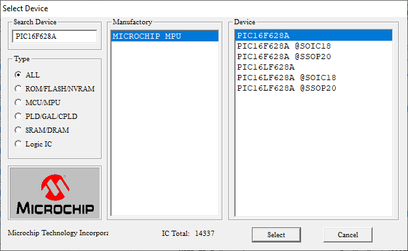
Task: Click the Select button
Action: tap(276, 235)
